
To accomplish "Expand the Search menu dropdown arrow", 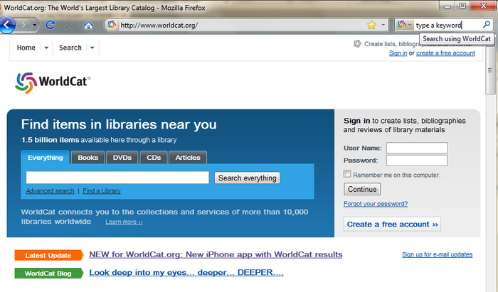I will (x=92, y=48).
